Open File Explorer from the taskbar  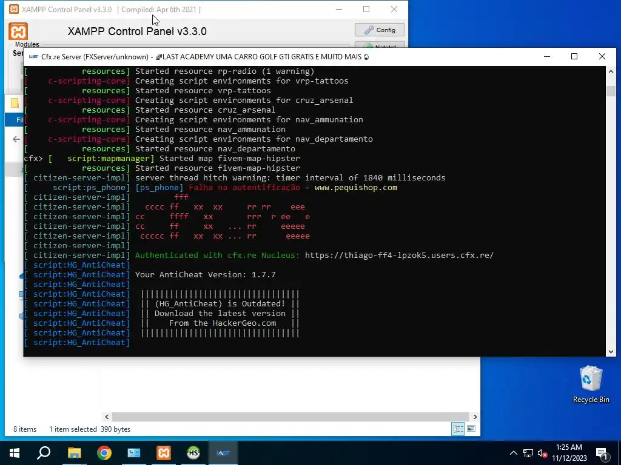pos(74,453)
